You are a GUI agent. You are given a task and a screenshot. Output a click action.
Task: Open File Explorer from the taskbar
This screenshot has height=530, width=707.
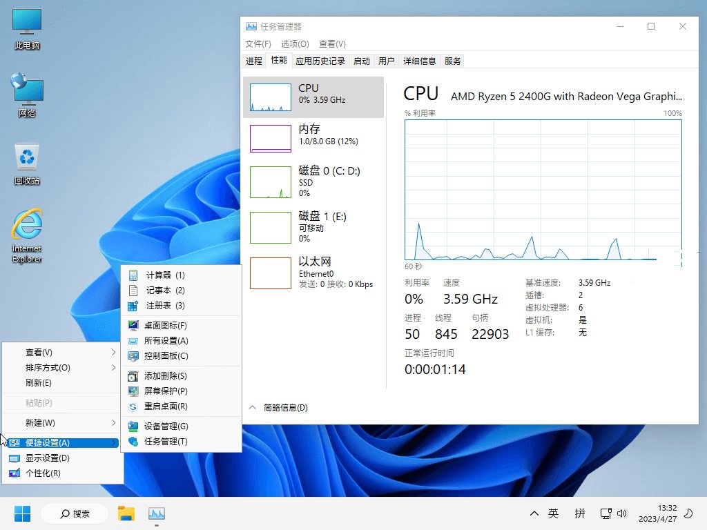pyautogui.click(x=126, y=513)
